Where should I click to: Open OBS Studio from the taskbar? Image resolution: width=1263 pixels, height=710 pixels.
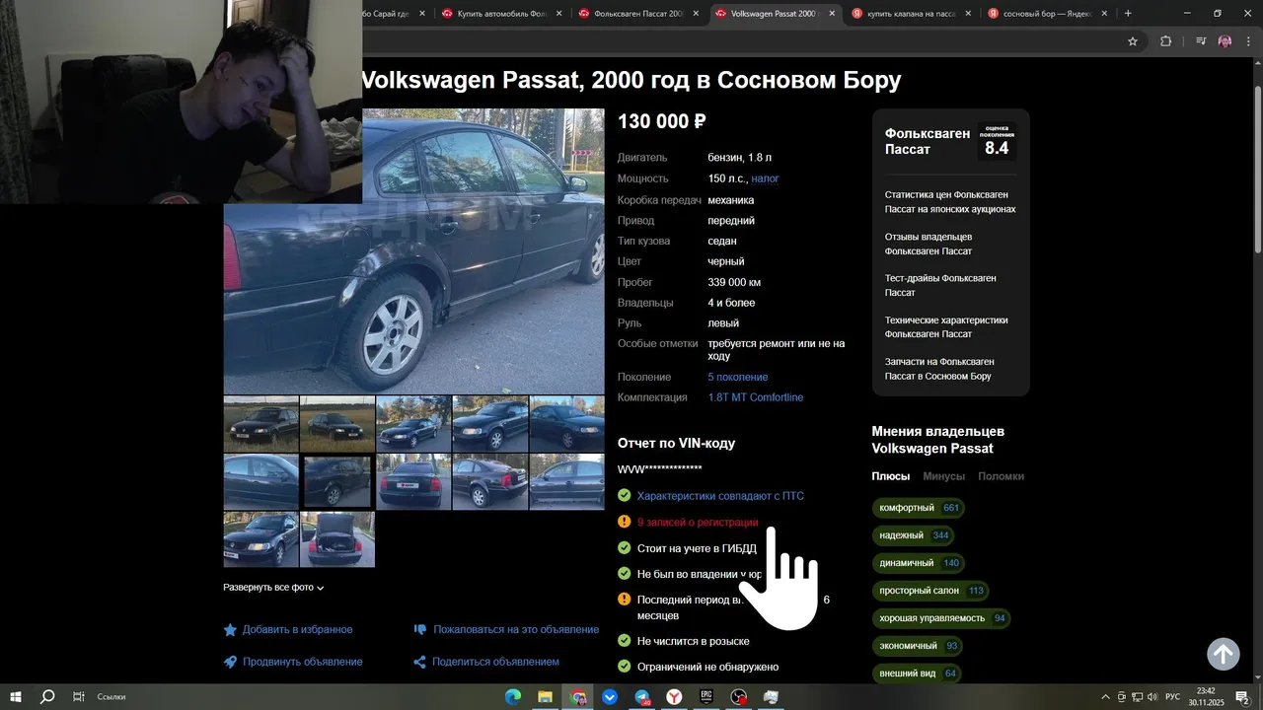pyautogui.click(x=738, y=697)
